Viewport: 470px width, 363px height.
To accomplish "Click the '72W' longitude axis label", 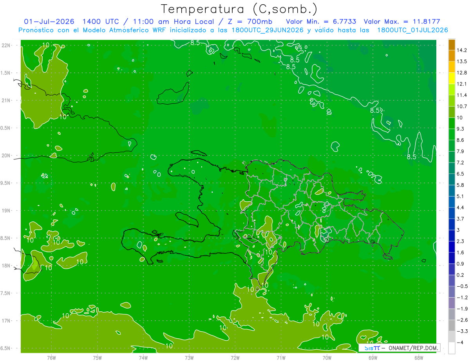I will tap(235, 358).
